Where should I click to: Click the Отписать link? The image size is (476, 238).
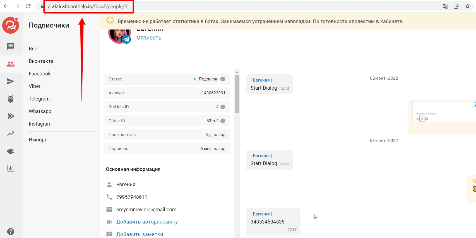(149, 38)
